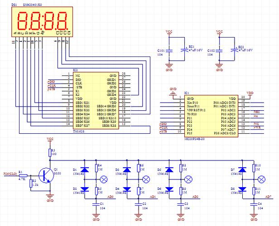Click the C102 104 capacitor symbol
The image size is (279, 226).
(x=219, y=51)
